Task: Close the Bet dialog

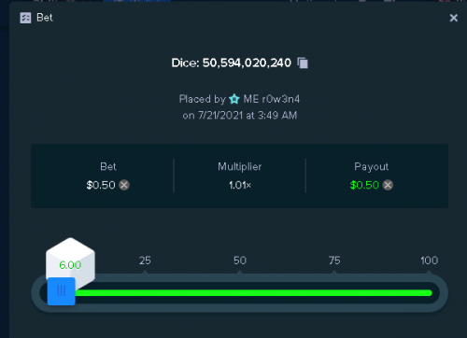Action: coord(454,18)
